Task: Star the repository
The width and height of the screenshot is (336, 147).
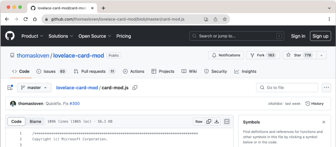Action: click(x=300, y=55)
